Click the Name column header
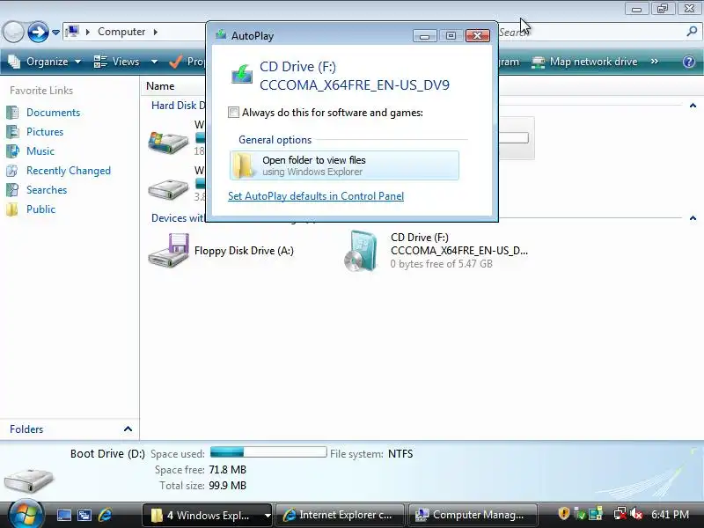 160,85
